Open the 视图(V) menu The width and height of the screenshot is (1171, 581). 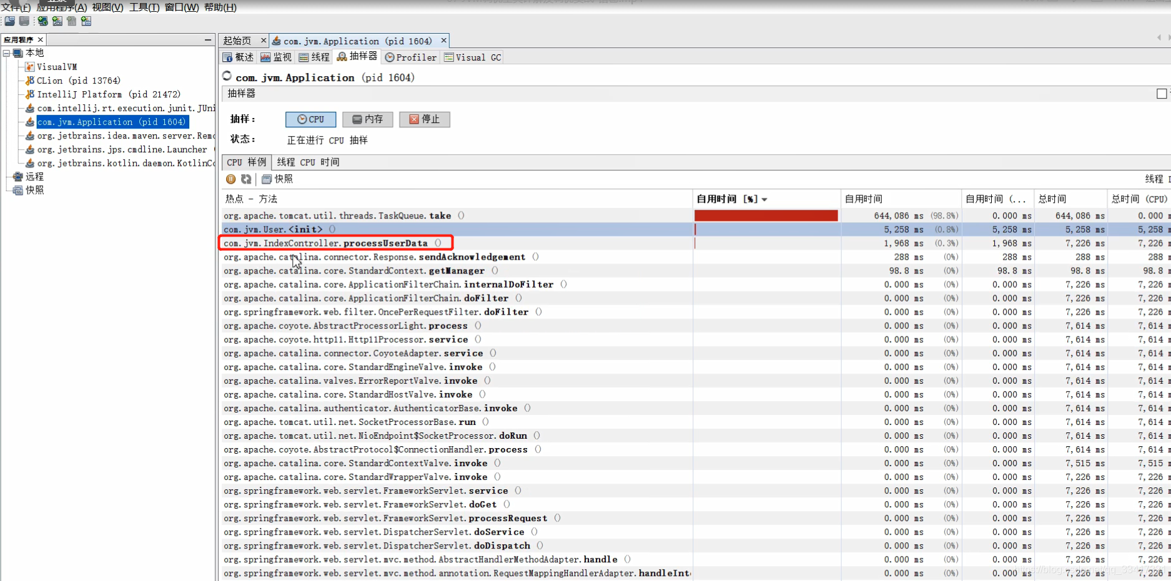tap(107, 7)
